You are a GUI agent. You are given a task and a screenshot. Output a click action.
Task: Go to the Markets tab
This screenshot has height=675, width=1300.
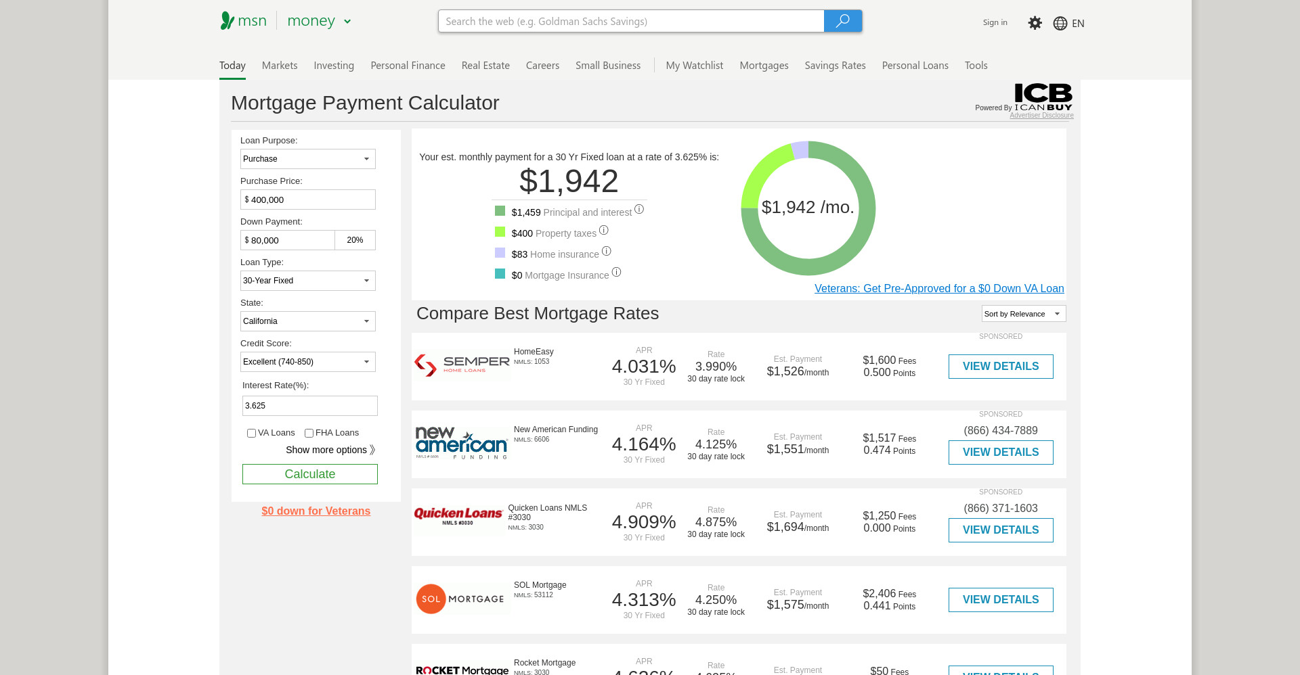280,66
